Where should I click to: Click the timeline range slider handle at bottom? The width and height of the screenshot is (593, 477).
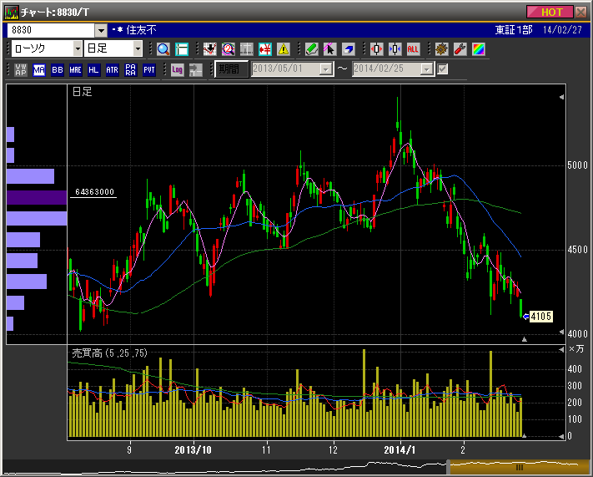coord(518,467)
